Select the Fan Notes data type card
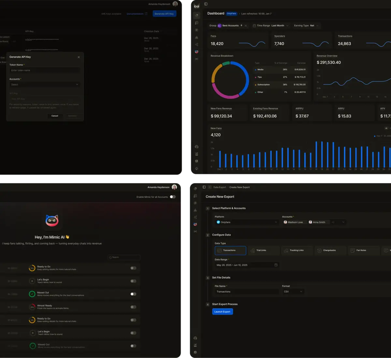Viewport: 391px width, 358px height. tap(364, 250)
